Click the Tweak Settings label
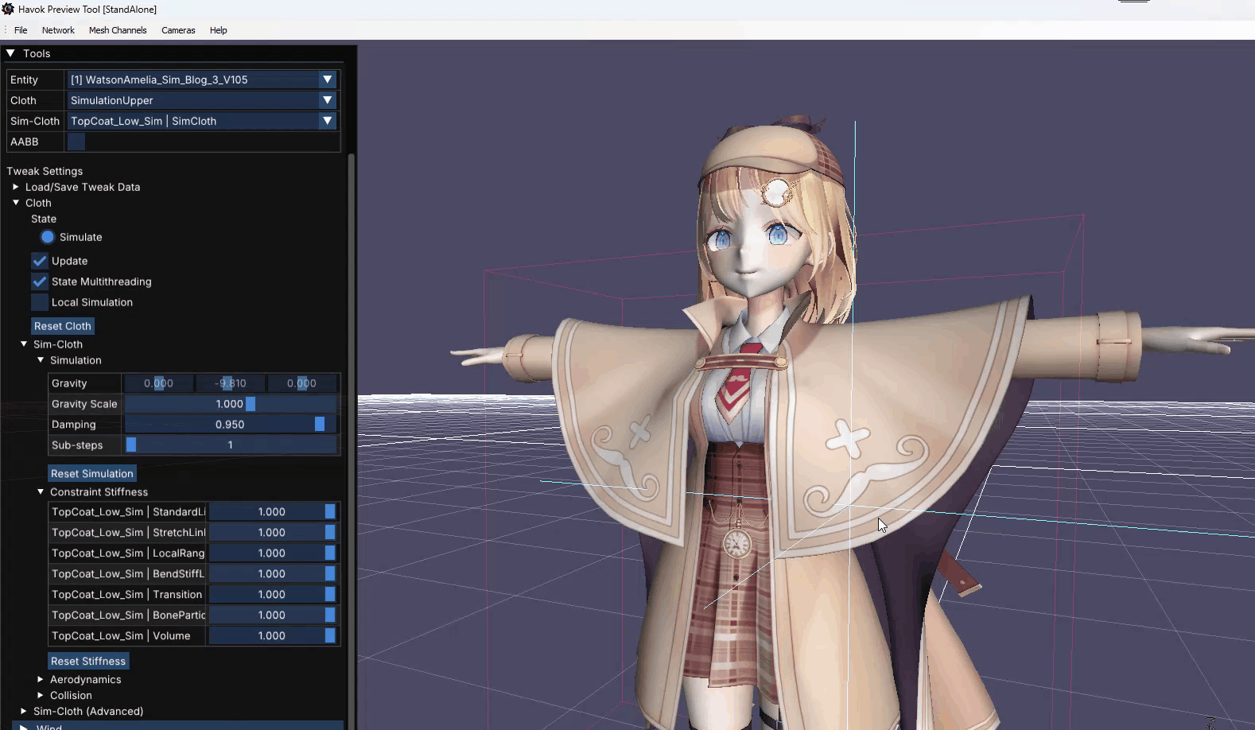The width and height of the screenshot is (1255, 730). (45, 171)
